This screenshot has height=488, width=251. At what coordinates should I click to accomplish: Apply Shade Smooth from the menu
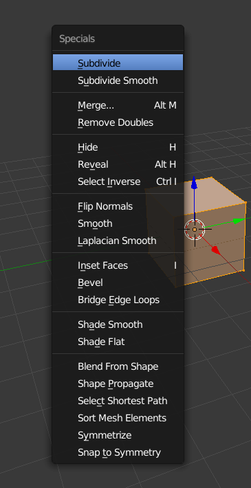(x=118, y=324)
